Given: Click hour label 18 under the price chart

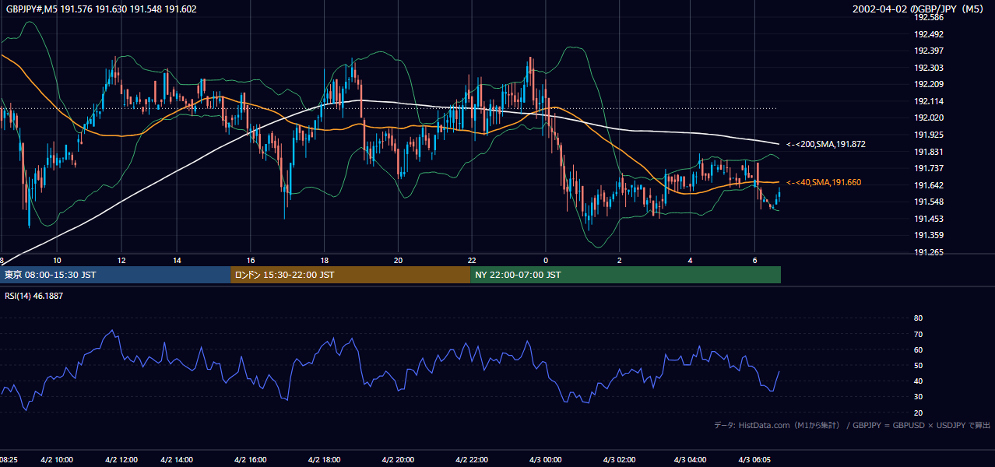Looking at the screenshot, I should (324, 260).
